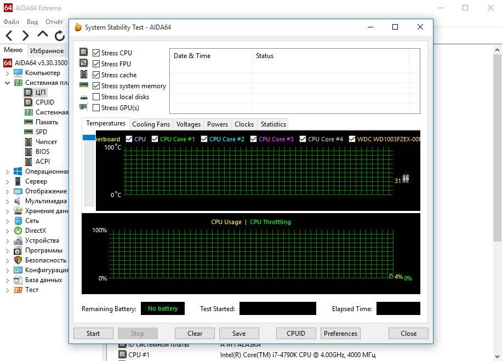Click the Clear button

195,334
